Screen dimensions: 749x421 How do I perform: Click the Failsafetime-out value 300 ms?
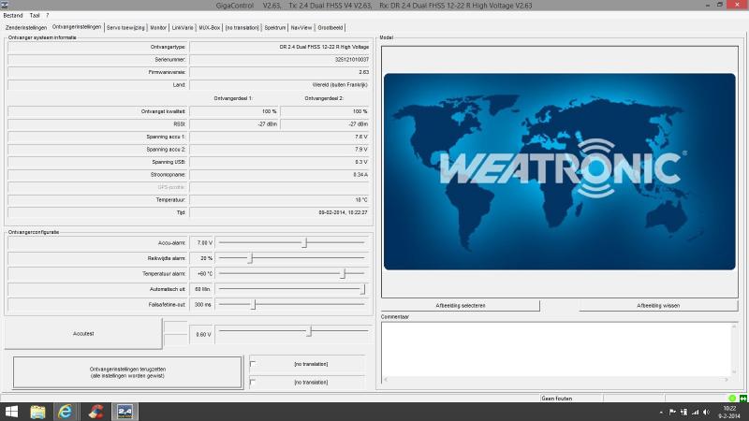(201, 304)
